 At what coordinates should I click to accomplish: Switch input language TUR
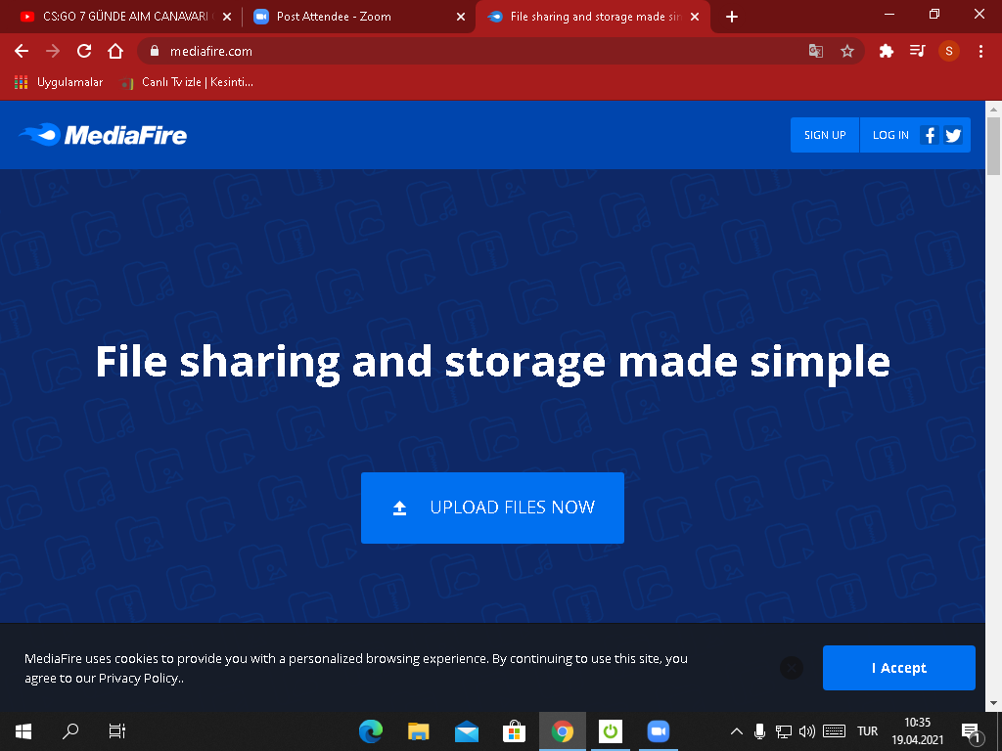click(867, 731)
